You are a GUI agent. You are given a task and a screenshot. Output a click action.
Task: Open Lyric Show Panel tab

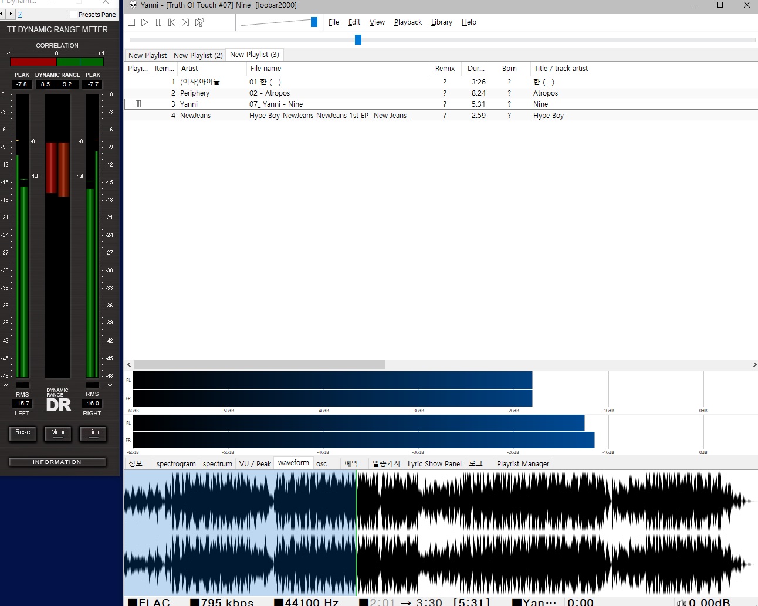tap(435, 463)
